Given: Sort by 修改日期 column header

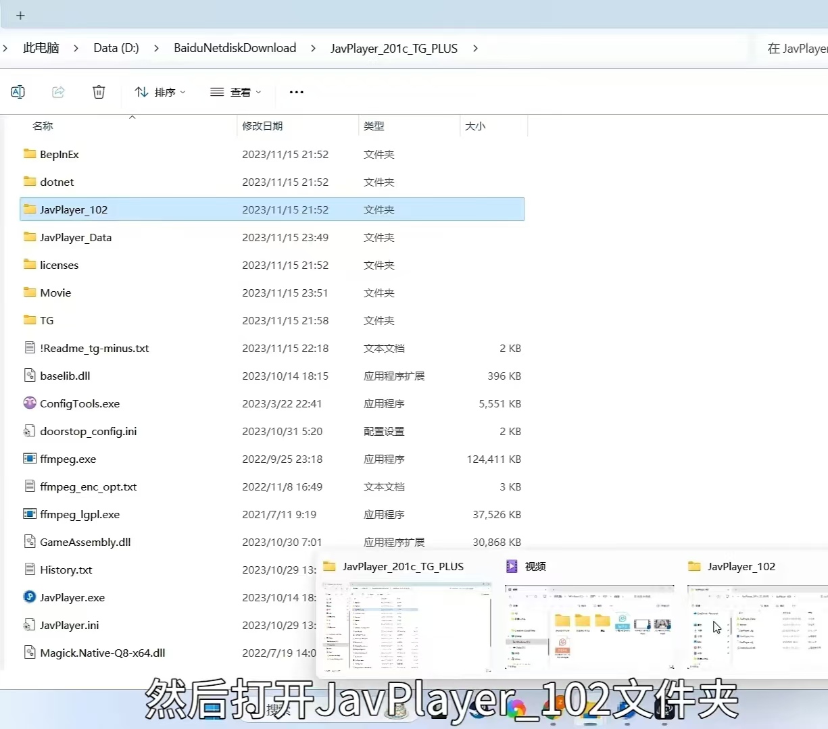Looking at the screenshot, I should pos(263,126).
